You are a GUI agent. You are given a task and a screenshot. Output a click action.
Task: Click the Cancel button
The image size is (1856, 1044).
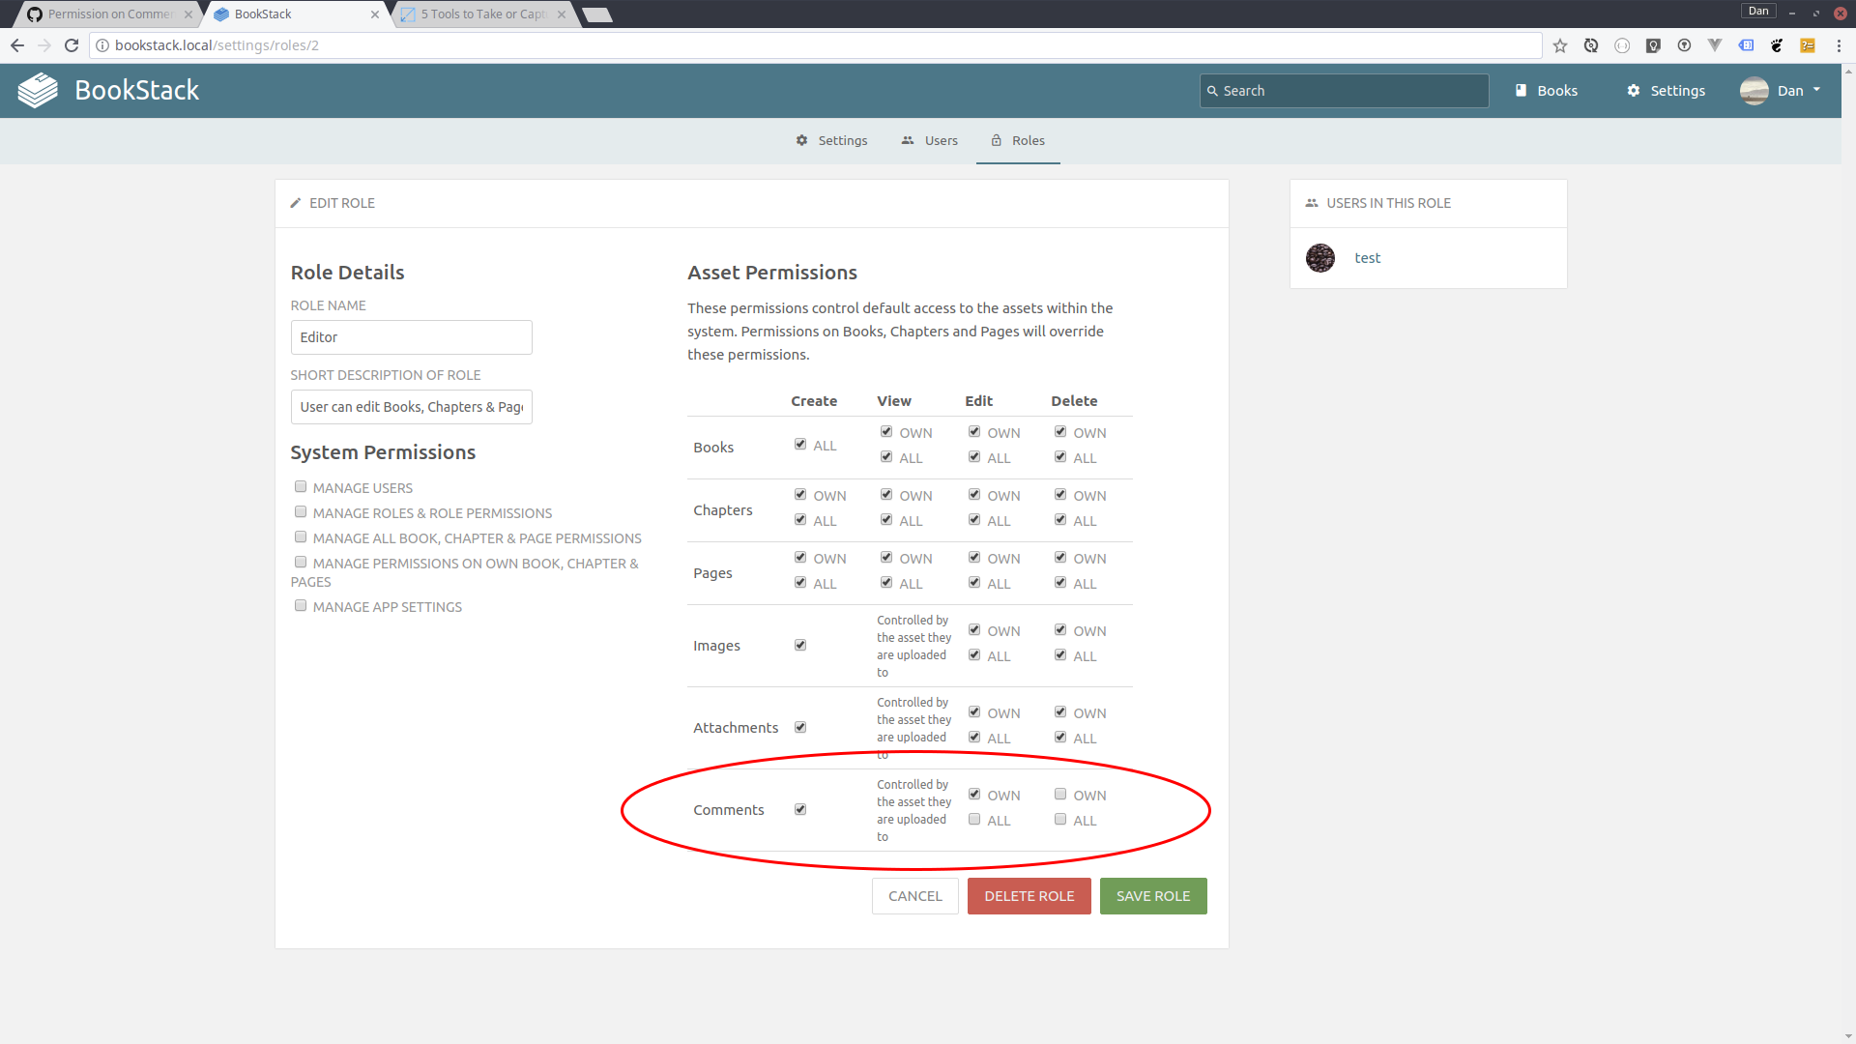[914, 896]
